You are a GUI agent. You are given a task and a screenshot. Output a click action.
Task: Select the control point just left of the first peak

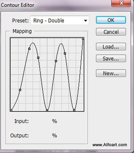click(x=29, y=49)
